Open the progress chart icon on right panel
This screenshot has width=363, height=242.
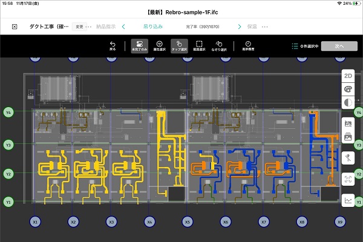348,200
